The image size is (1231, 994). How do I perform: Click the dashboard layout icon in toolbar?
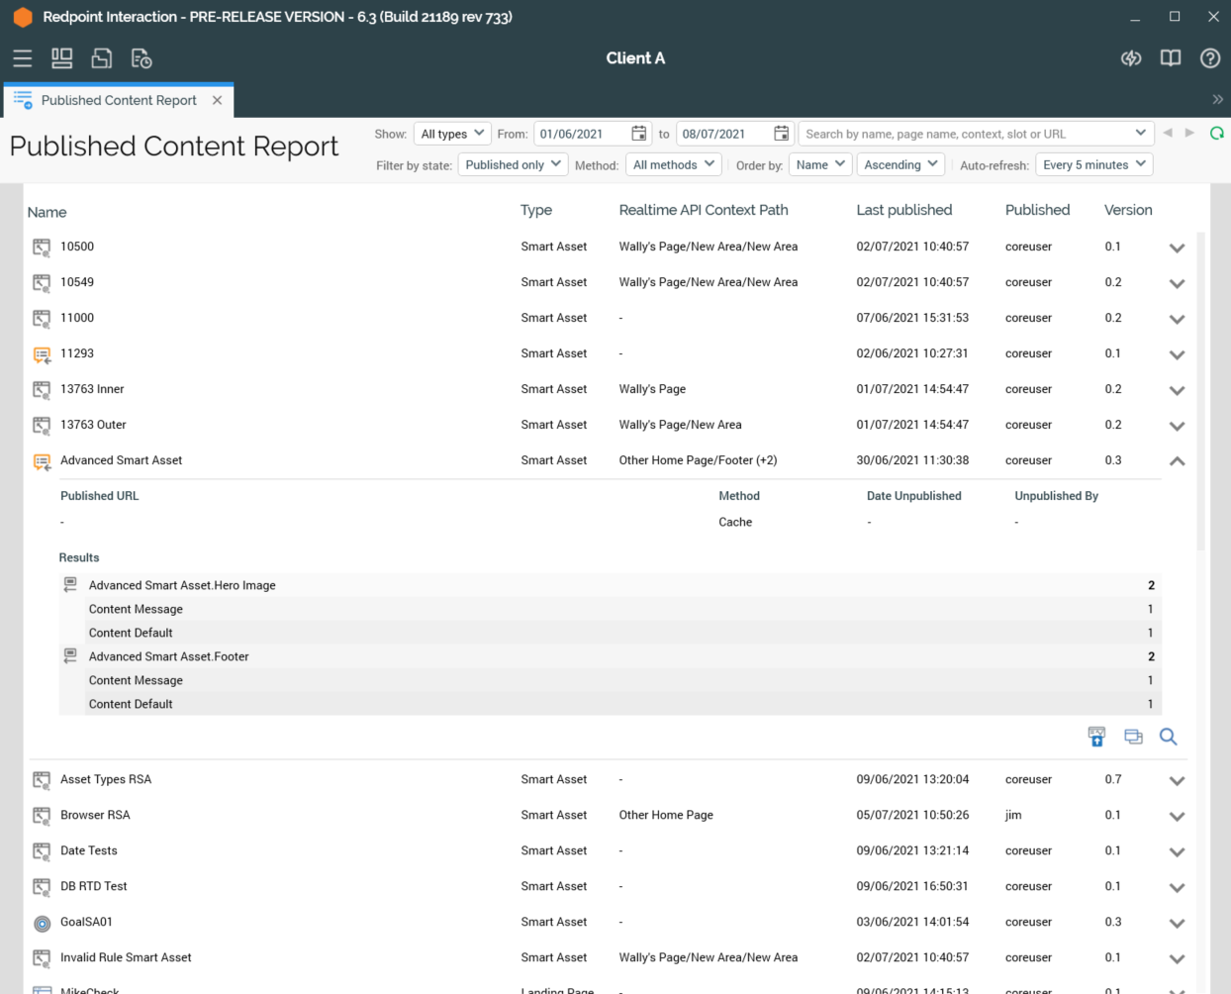(x=61, y=58)
